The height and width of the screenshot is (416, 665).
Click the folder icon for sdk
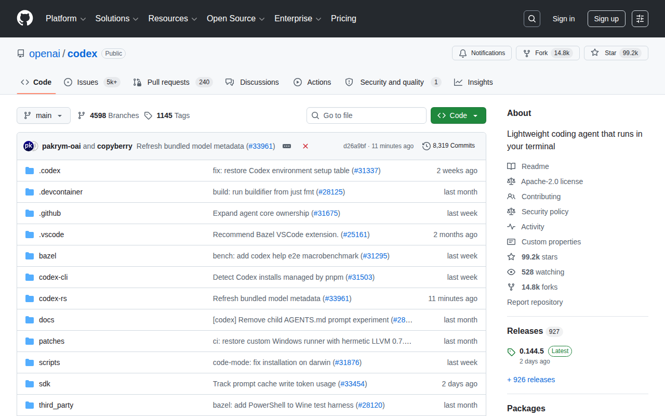click(x=30, y=384)
